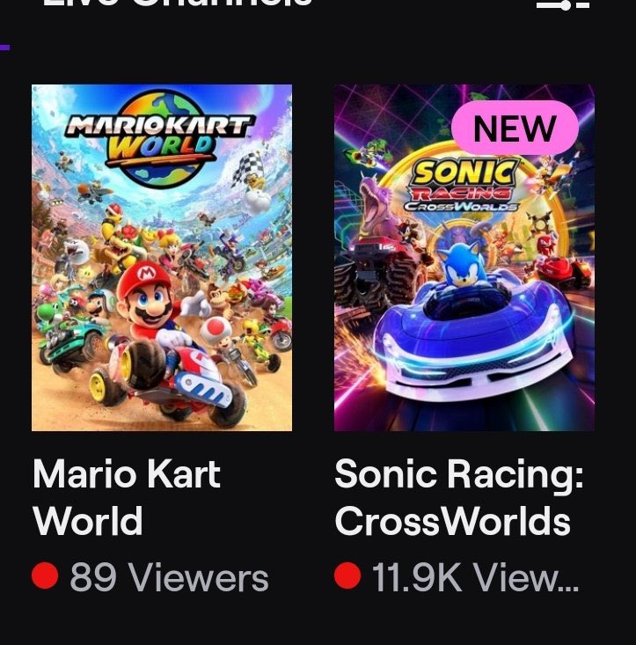The height and width of the screenshot is (645, 636).
Task: Click the 89 Viewers count text
Action: (169, 578)
